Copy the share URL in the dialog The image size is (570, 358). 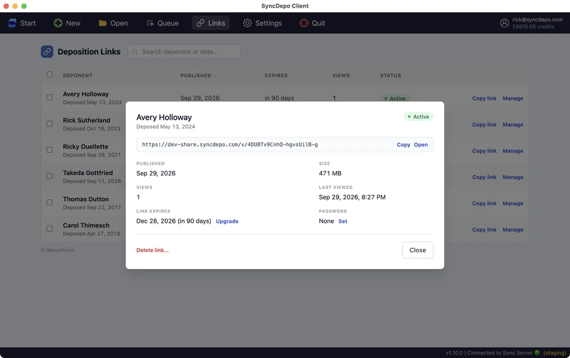[404, 145]
